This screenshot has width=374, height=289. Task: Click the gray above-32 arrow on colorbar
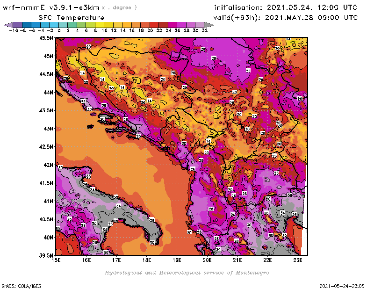(x=209, y=25)
